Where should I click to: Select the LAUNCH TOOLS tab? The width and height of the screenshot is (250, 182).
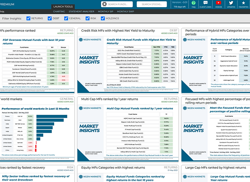63,6
